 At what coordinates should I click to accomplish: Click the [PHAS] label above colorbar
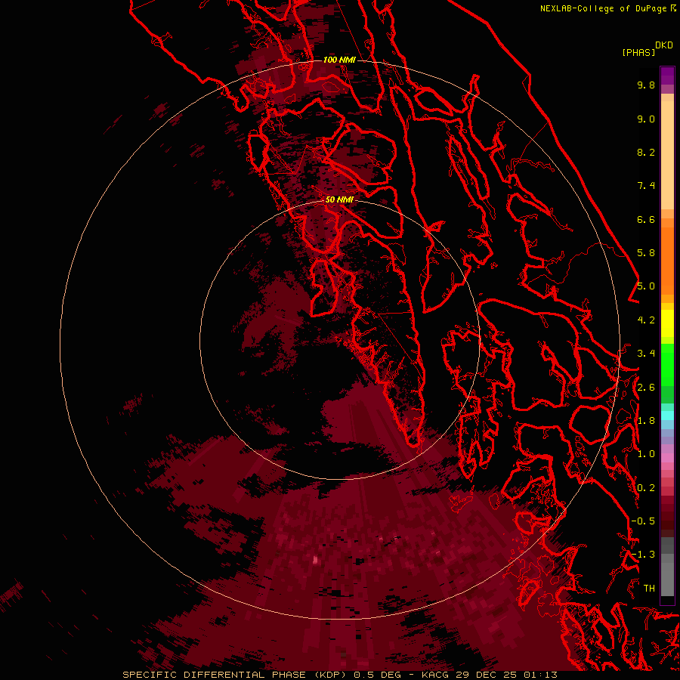(638, 53)
